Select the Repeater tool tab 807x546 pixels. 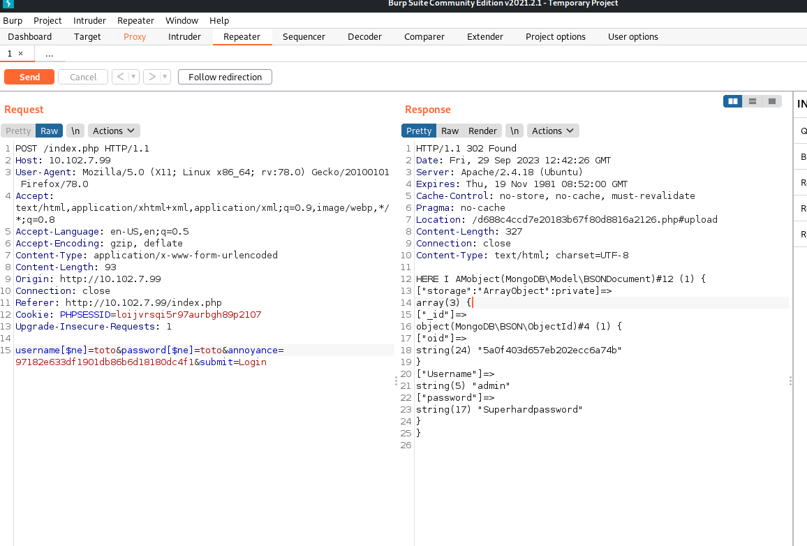[x=242, y=36]
